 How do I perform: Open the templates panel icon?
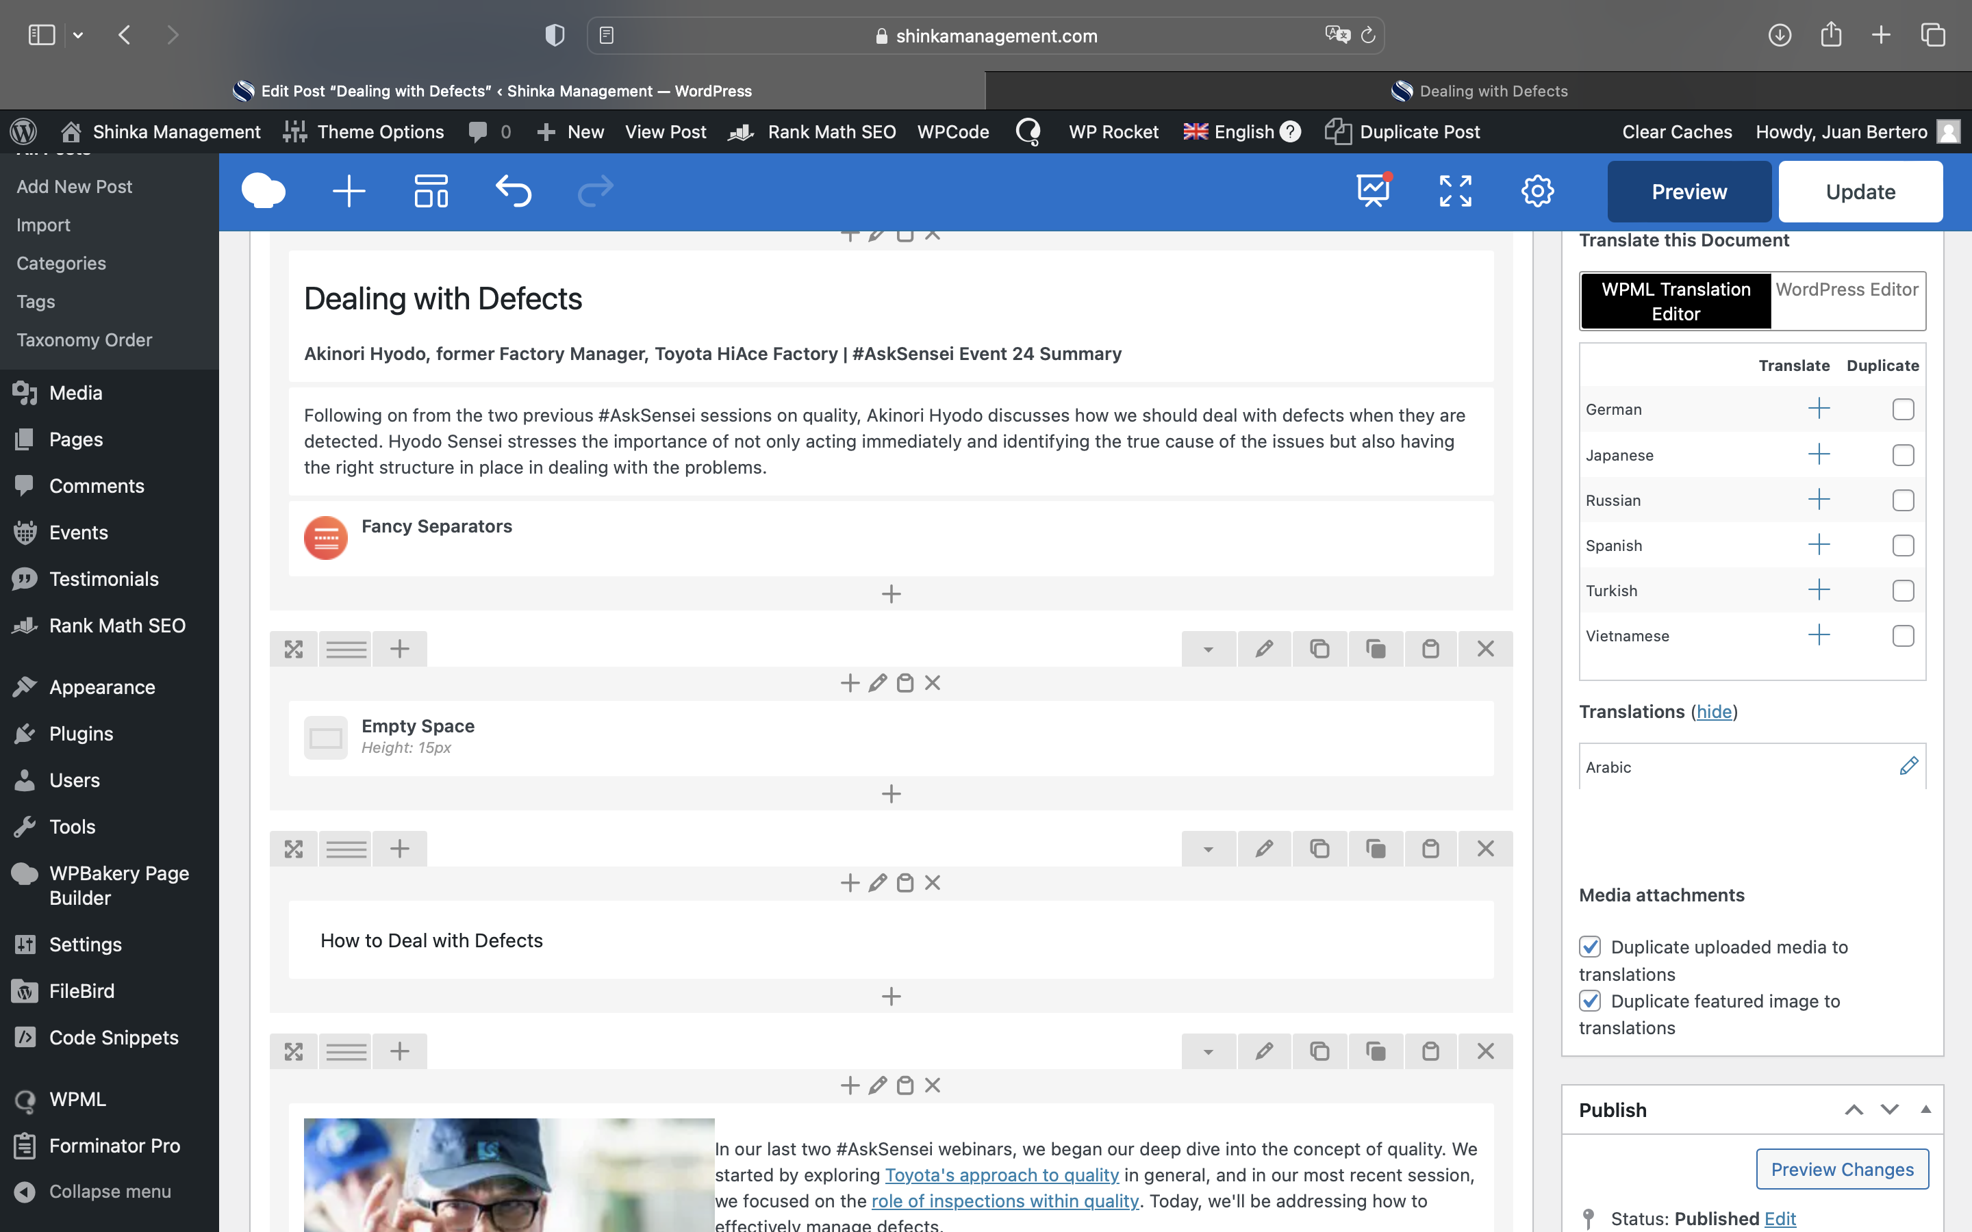pyautogui.click(x=431, y=192)
